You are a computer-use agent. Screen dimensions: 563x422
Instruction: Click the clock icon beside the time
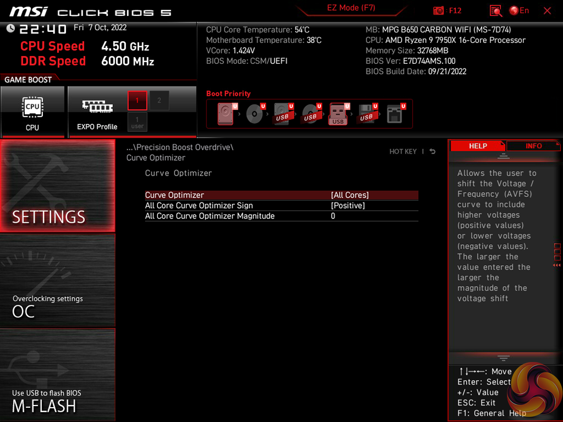point(10,29)
